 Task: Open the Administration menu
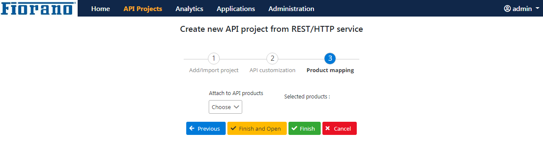(x=291, y=8)
